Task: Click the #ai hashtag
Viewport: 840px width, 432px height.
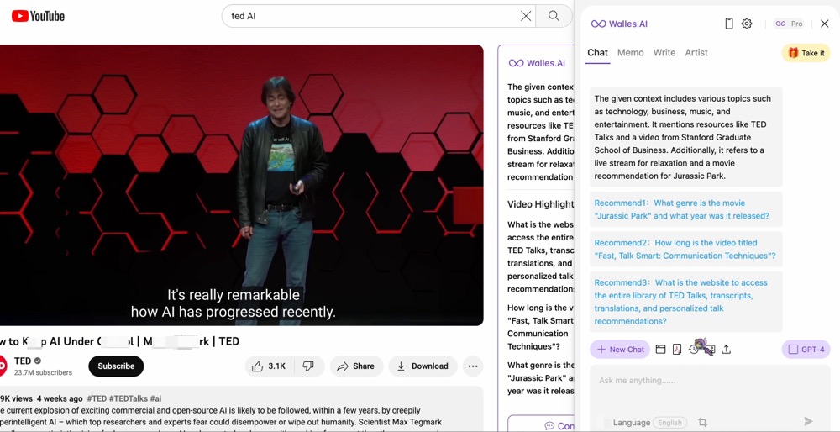Action: click(156, 398)
